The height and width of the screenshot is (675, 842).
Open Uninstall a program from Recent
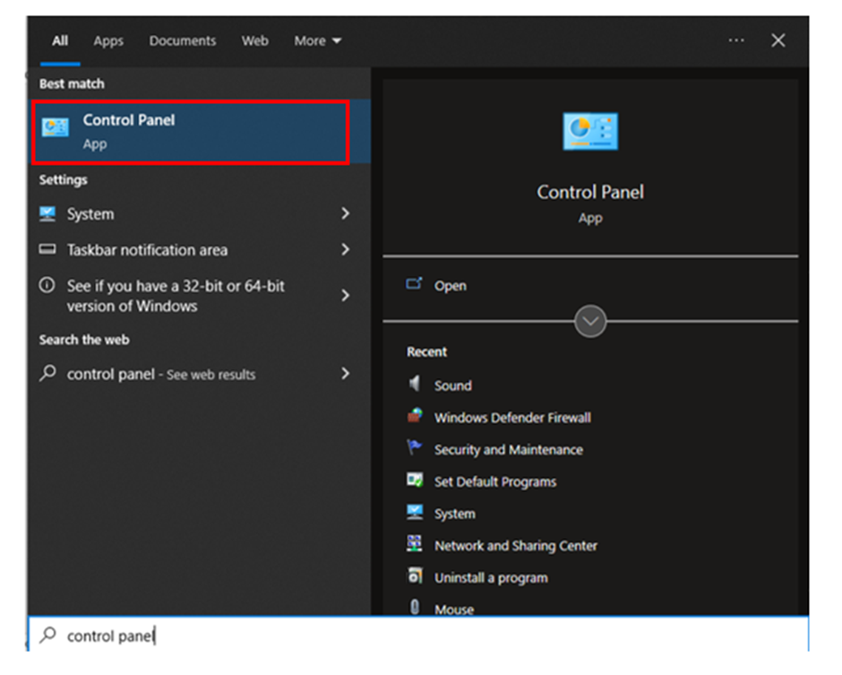pos(491,577)
